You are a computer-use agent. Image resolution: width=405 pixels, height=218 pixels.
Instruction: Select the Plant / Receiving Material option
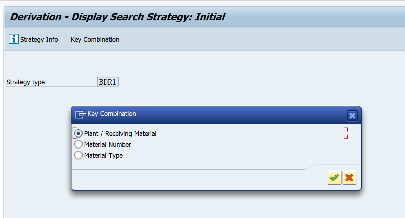click(x=78, y=133)
